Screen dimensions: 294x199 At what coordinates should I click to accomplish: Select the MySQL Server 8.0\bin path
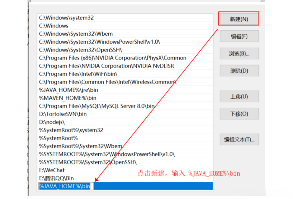click(125, 106)
